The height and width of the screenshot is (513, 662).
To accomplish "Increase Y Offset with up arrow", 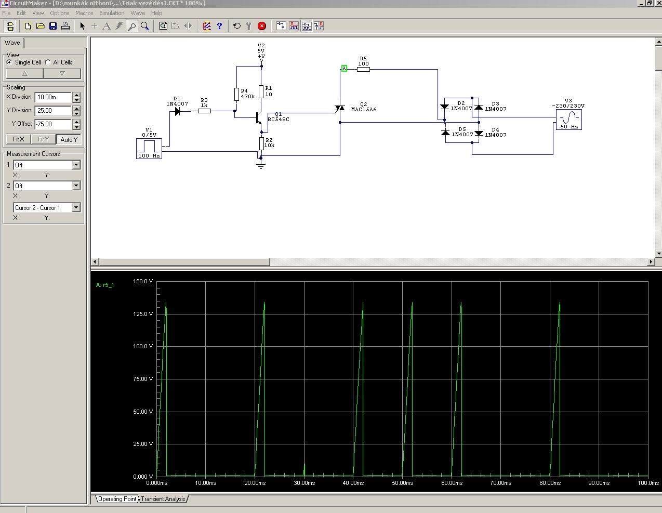I will click(77, 122).
